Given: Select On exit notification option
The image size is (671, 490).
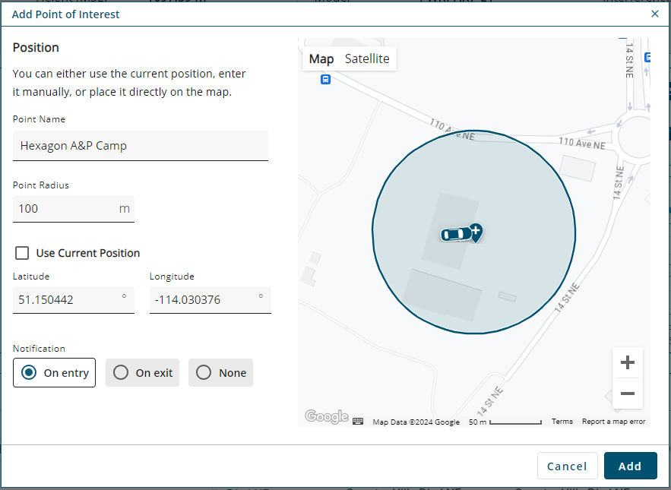Looking at the screenshot, I should click(143, 373).
